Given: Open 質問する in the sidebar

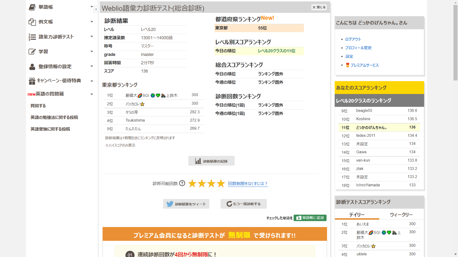Looking at the screenshot, I should click(38, 106).
